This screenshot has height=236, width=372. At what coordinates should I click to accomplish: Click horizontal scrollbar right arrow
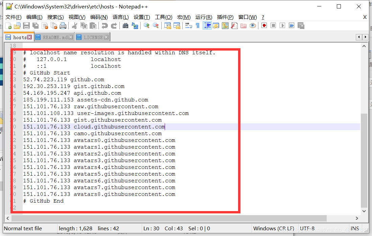(x=356, y=218)
